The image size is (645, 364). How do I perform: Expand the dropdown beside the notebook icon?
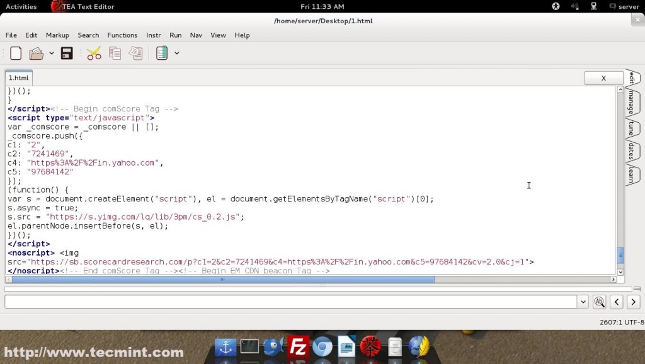pyautogui.click(x=176, y=53)
